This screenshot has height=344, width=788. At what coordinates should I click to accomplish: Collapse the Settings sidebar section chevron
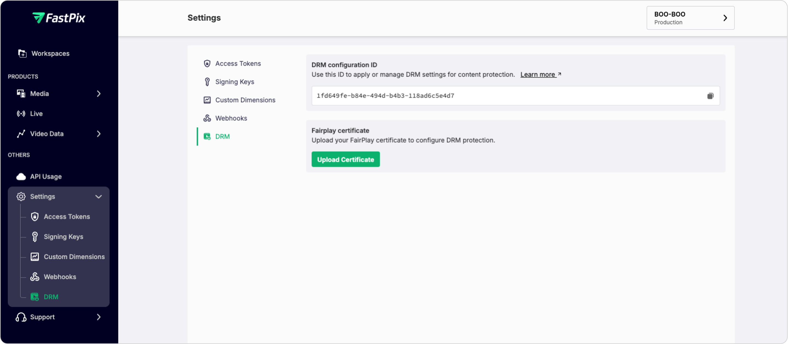99,196
